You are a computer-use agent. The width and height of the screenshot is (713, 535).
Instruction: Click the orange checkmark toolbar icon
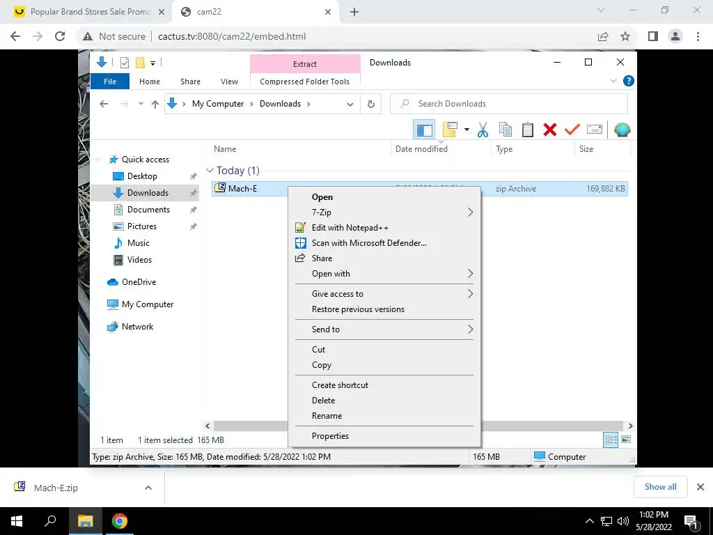click(572, 130)
